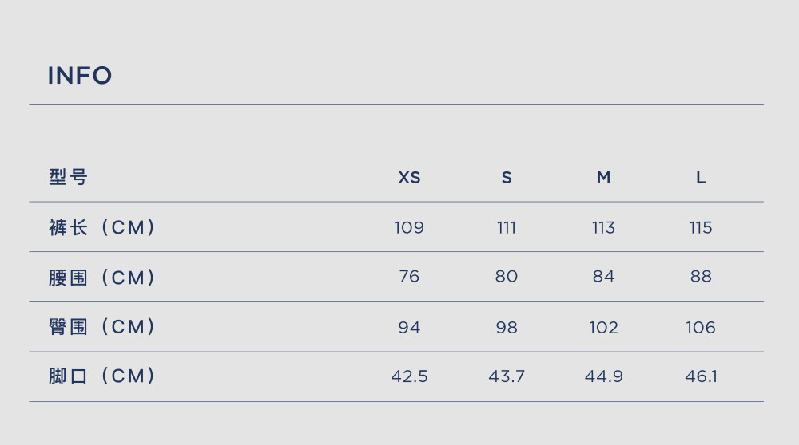799x445 pixels.
Task: Click the leg opening value 44.9
Action: tap(603, 376)
